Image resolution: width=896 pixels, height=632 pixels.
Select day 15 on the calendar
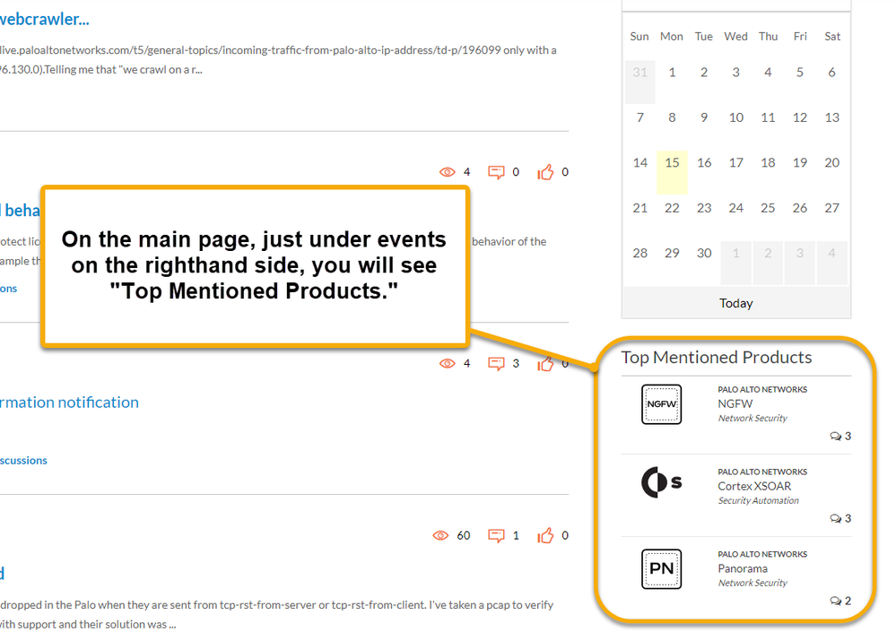click(672, 163)
